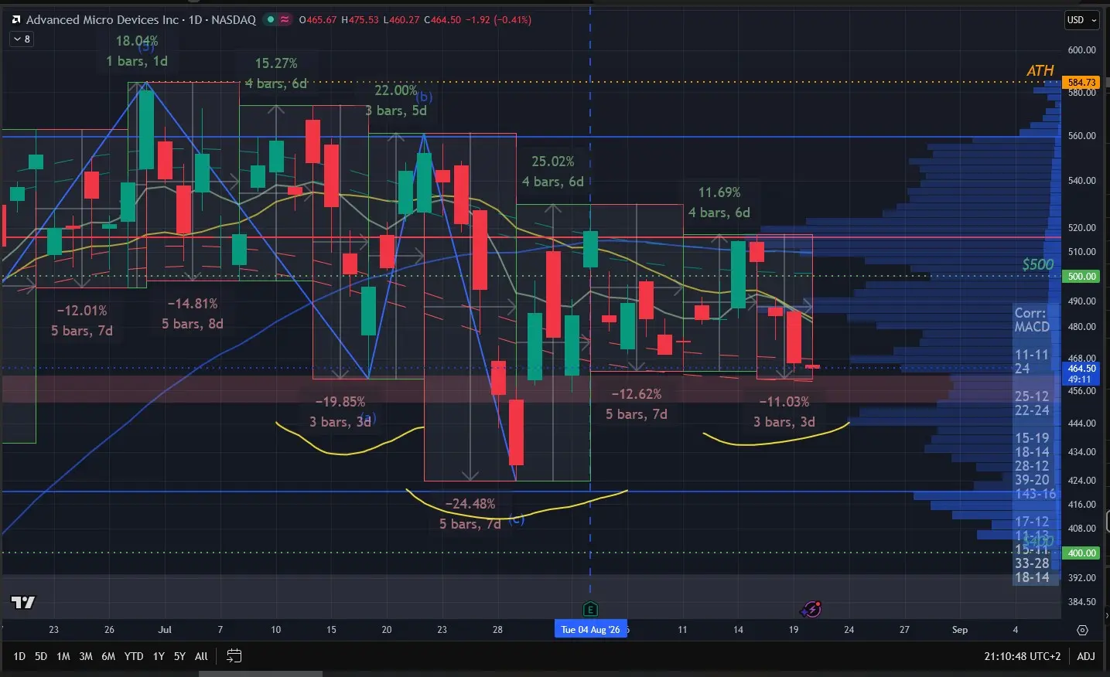Show the 1Y time range

pyautogui.click(x=159, y=656)
